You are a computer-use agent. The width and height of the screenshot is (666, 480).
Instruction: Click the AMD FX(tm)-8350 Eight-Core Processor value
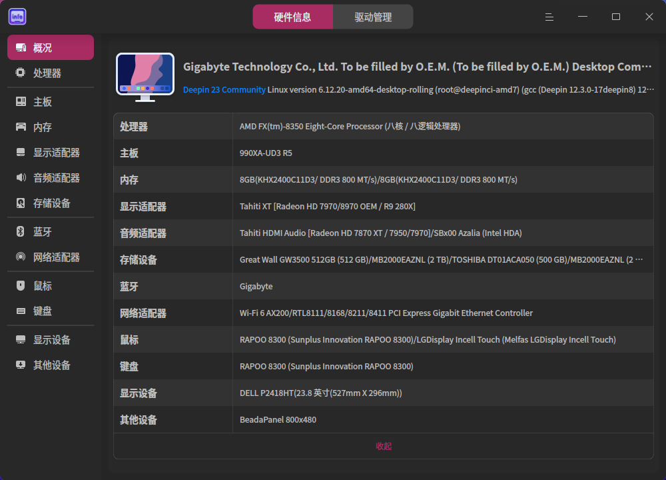point(350,126)
